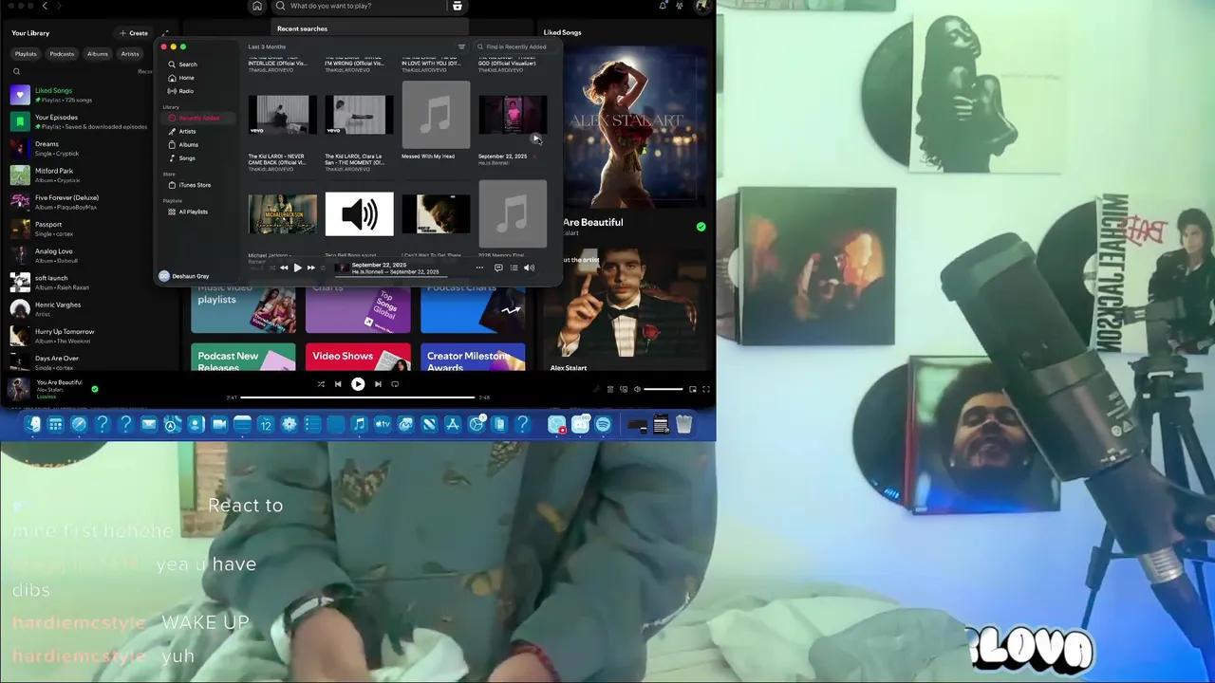The height and width of the screenshot is (683, 1215).
Task: Open Lyrics in Music app player
Action: pyautogui.click(x=498, y=268)
